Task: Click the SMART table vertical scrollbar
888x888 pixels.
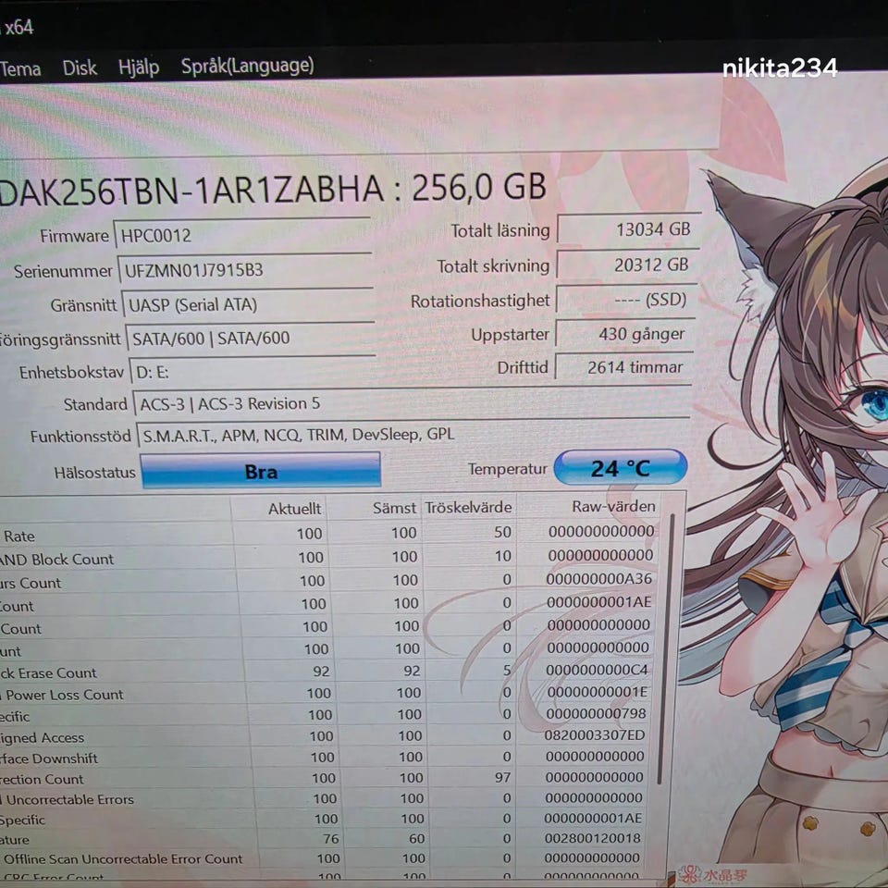Action: click(666, 648)
